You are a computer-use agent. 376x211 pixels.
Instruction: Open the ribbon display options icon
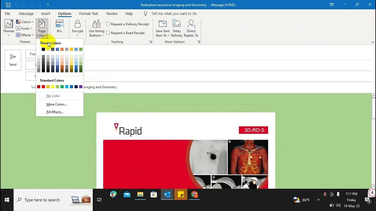pyautogui.click(x=332, y=5)
